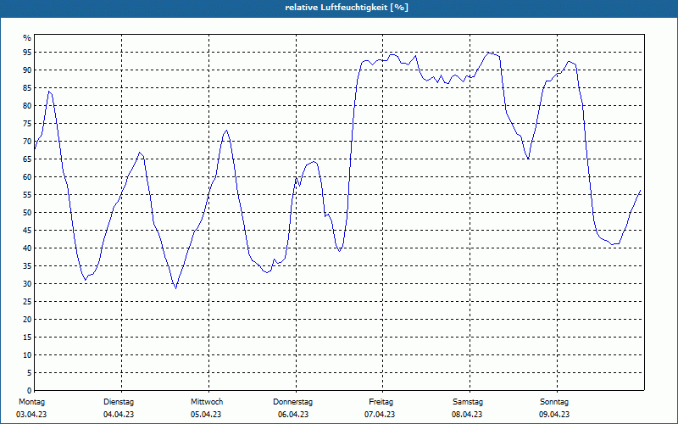Select the '04.04.23' date label
Screen dimensions: 678x424
[x=119, y=415]
